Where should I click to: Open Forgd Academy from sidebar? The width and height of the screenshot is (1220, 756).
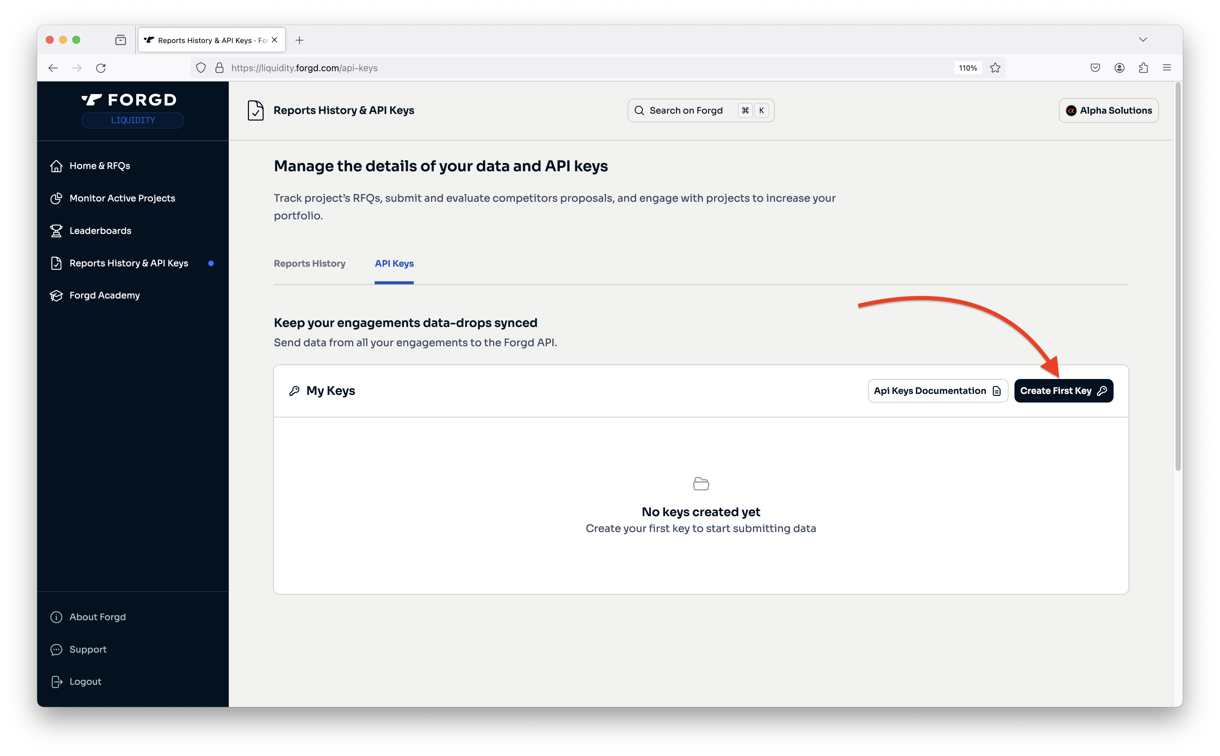(104, 296)
